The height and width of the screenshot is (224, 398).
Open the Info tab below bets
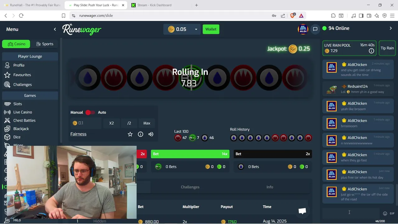pos(270,187)
